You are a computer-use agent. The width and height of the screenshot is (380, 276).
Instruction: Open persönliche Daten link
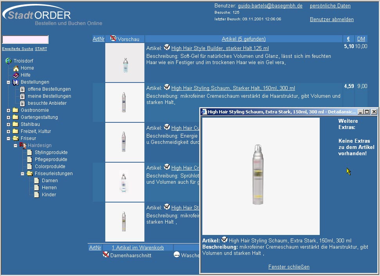330,6
